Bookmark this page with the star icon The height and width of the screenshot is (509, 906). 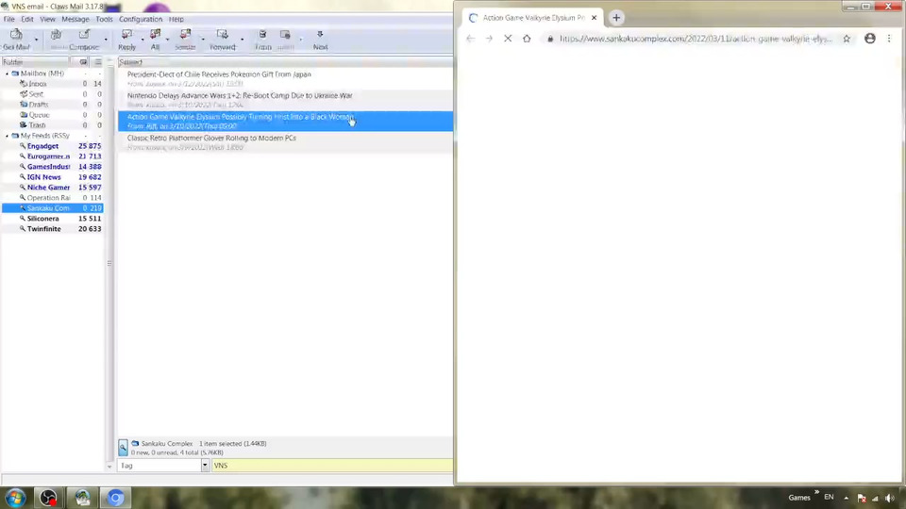coord(847,39)
